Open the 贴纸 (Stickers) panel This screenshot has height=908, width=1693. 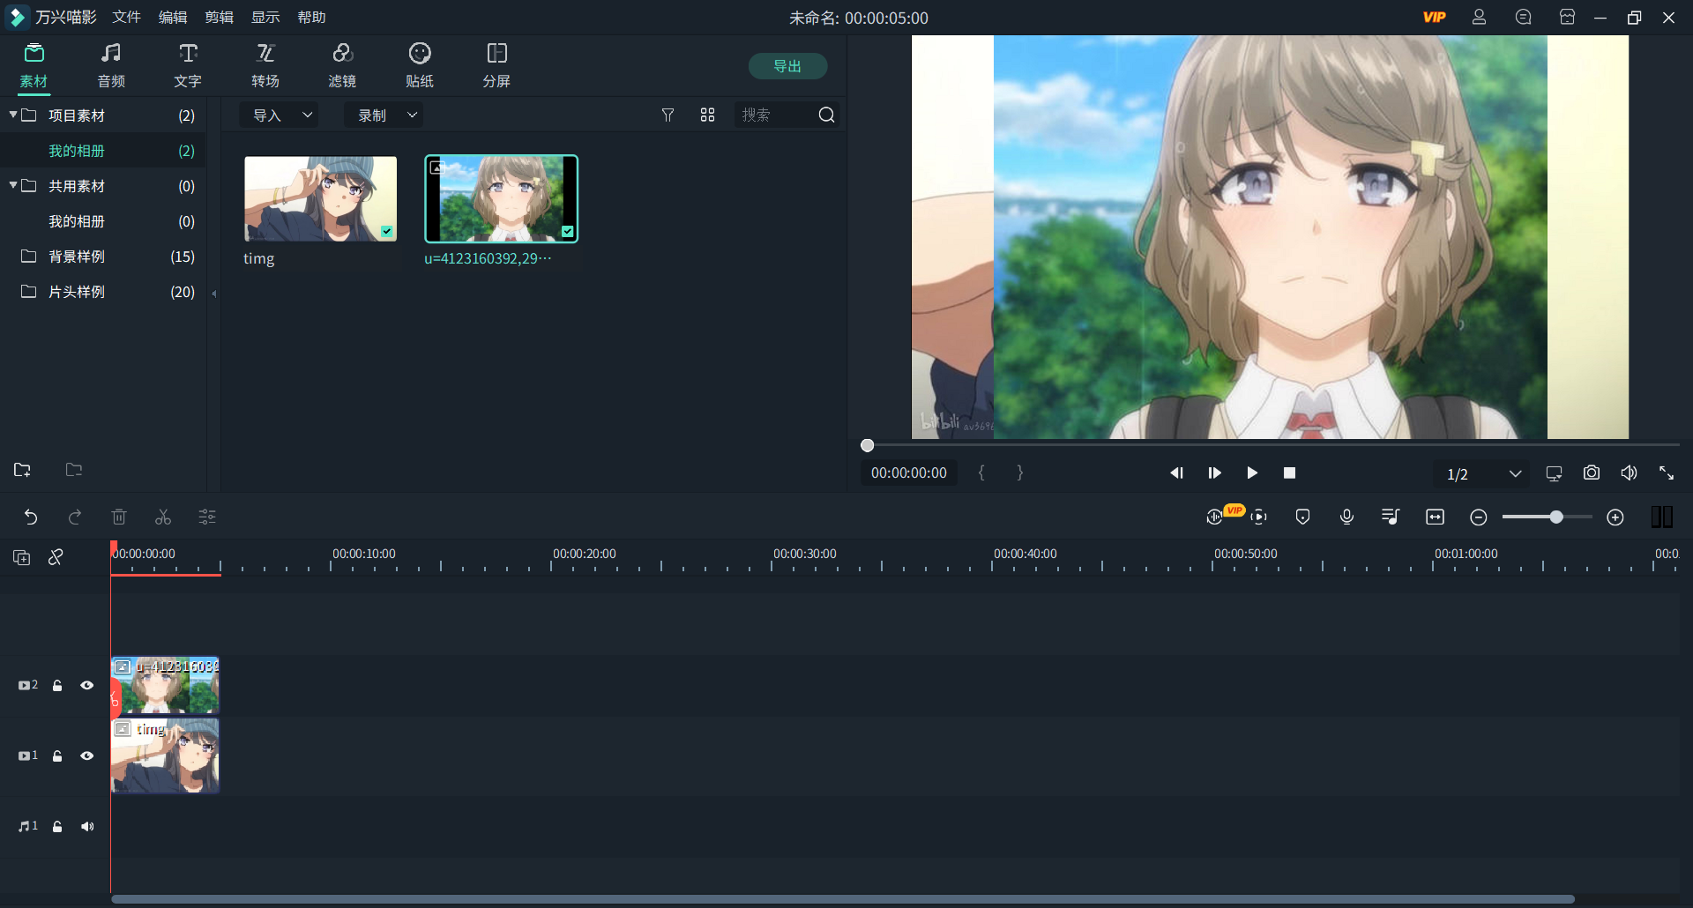click(420, 64)
